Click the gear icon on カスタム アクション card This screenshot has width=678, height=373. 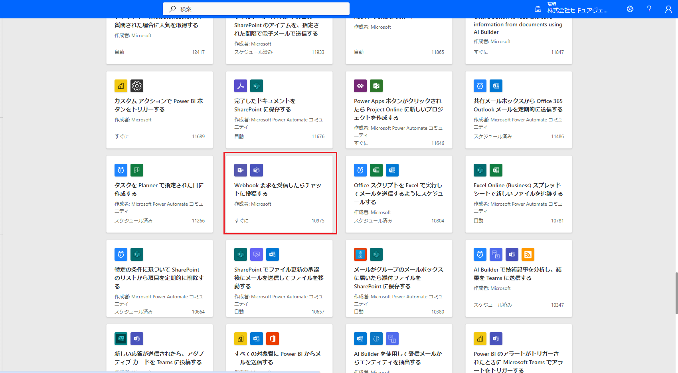point(137,86)
